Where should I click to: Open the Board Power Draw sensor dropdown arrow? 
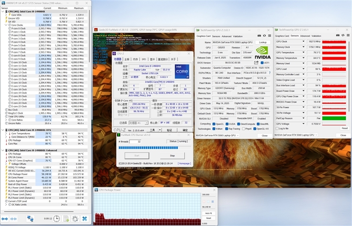[x=303, y=91]
